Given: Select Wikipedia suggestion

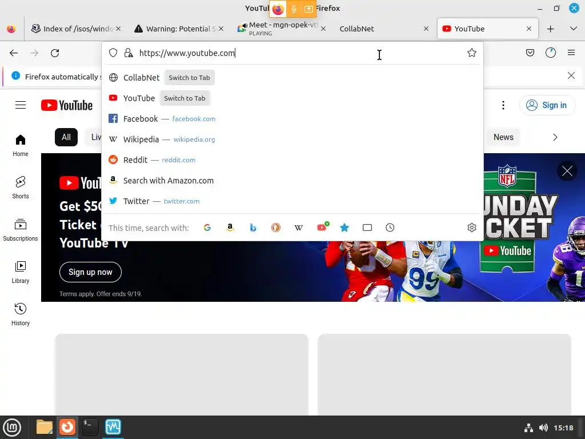Looking at the screenshot, I should click(292, 139).
